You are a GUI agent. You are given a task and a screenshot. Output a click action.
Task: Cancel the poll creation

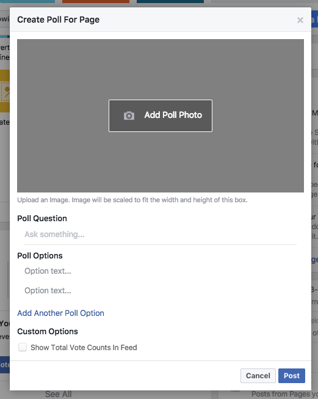click(258, 376)
